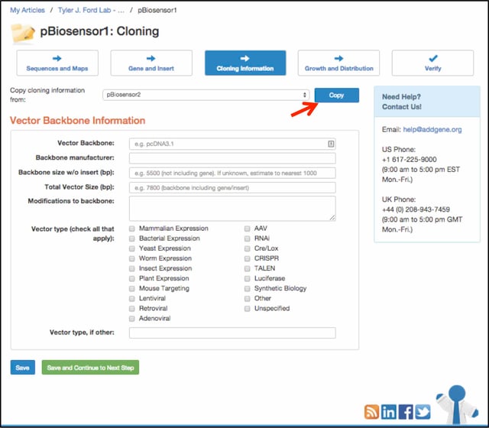Click arrow icon above Gene and Insert
489x428 pixels.
[151, 58]
